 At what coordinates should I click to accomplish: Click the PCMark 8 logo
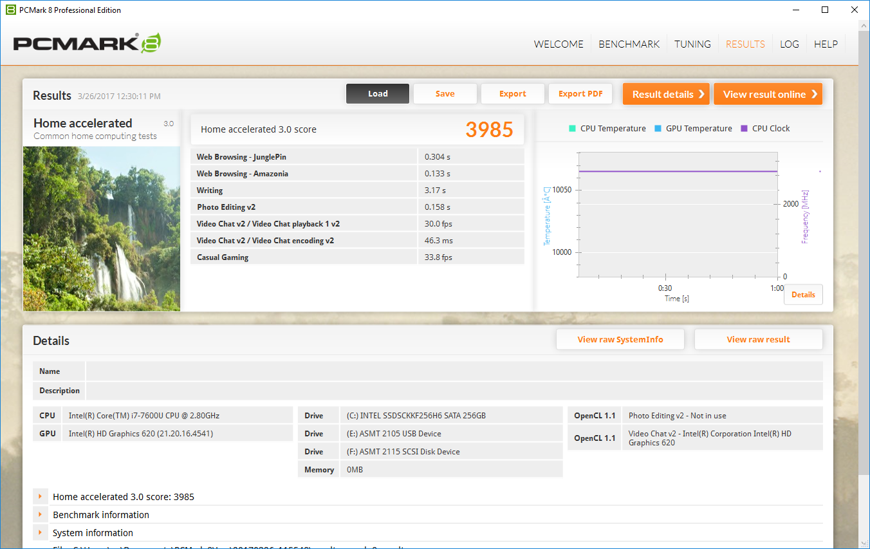(87, 43)
